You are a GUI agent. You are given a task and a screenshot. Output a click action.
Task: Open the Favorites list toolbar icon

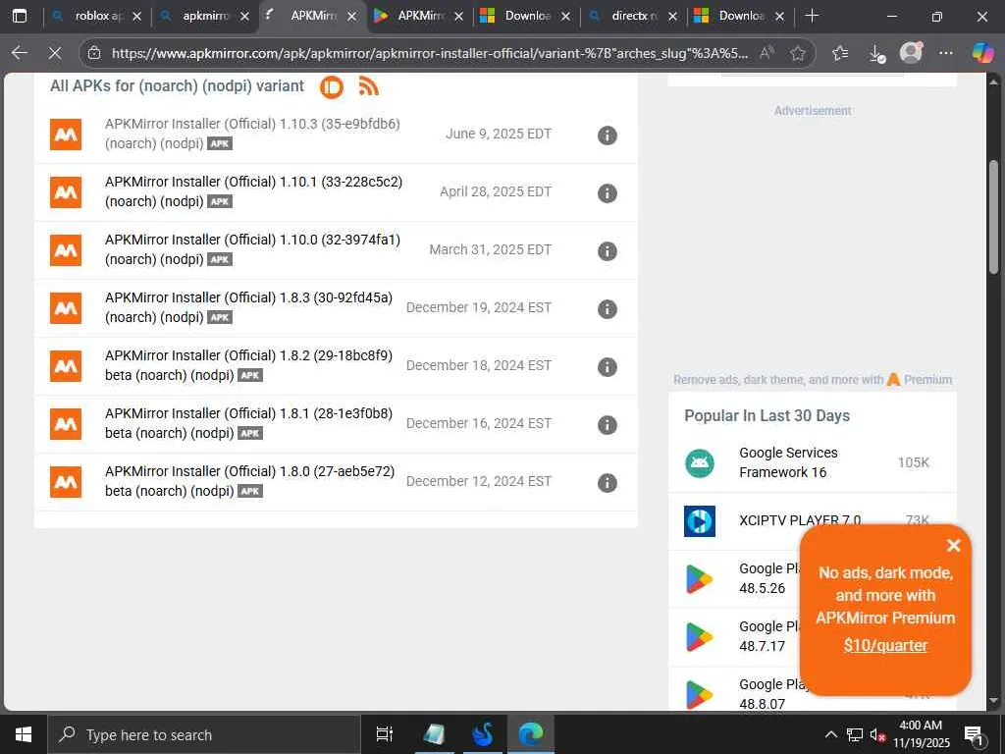tap(840, 53)
